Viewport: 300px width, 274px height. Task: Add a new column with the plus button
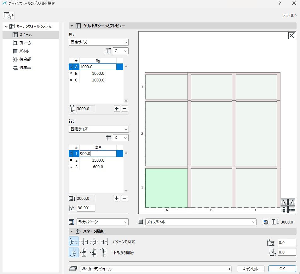point(117,109)
